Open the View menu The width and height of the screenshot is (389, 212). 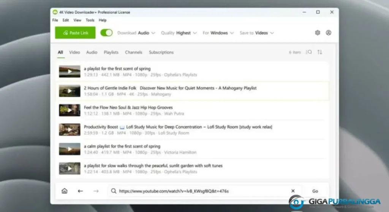click(x=77, y=20)
